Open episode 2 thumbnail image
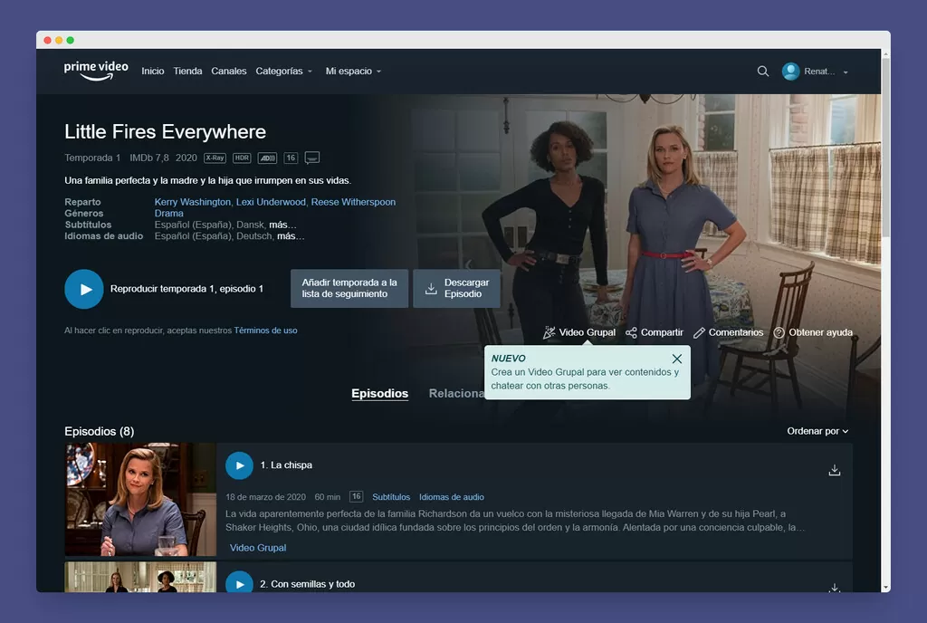Viewport: 927px width, 623px height. pos(140,578)
